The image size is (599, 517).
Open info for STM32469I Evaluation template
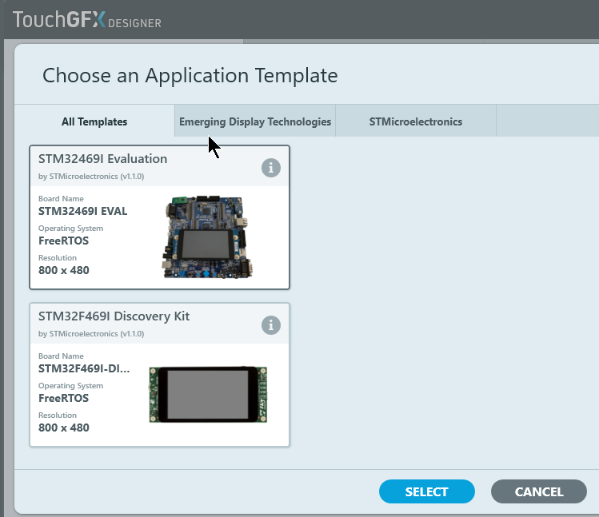[x=271, y=168]
